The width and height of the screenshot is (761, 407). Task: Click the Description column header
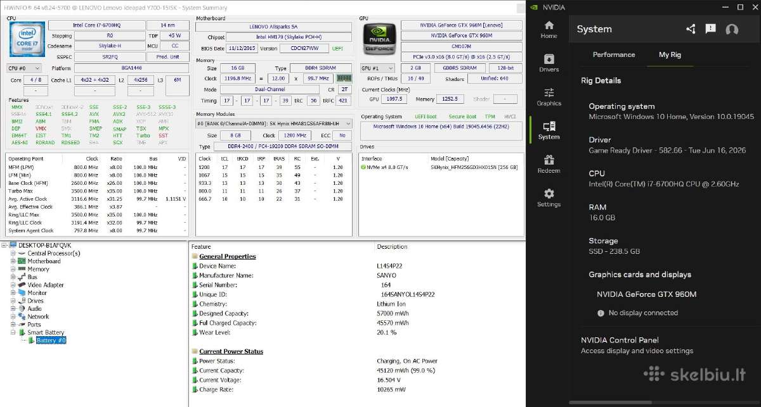(392, 247)
